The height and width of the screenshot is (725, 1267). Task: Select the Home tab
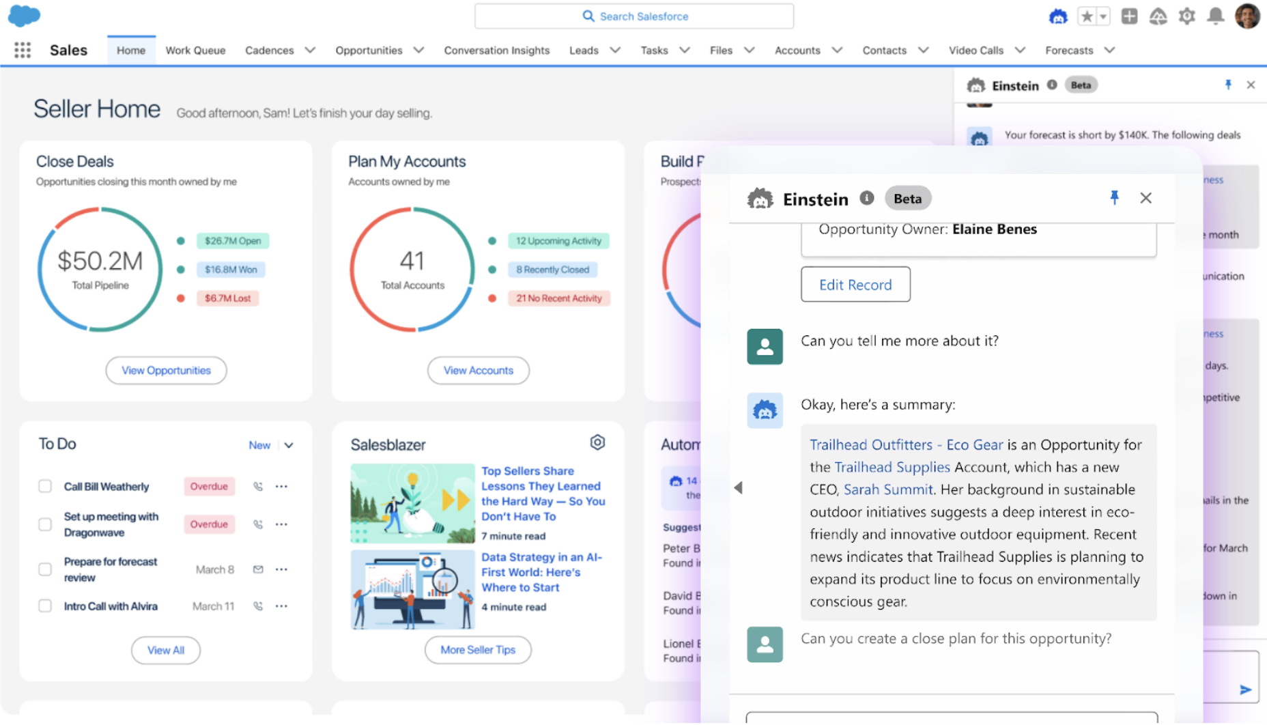point(131,50)
